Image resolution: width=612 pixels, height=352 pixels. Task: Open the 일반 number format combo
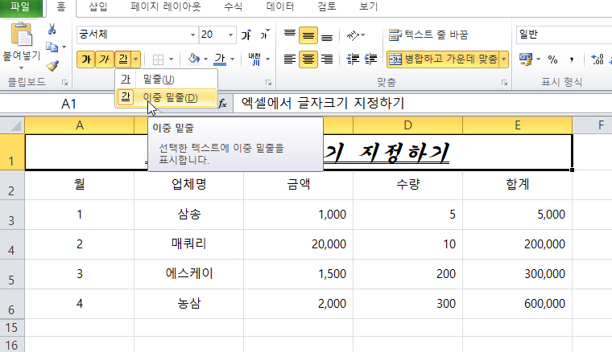[564, 35]
